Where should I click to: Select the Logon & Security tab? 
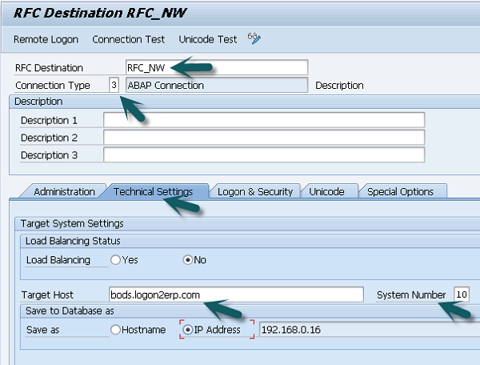(255, 191)
